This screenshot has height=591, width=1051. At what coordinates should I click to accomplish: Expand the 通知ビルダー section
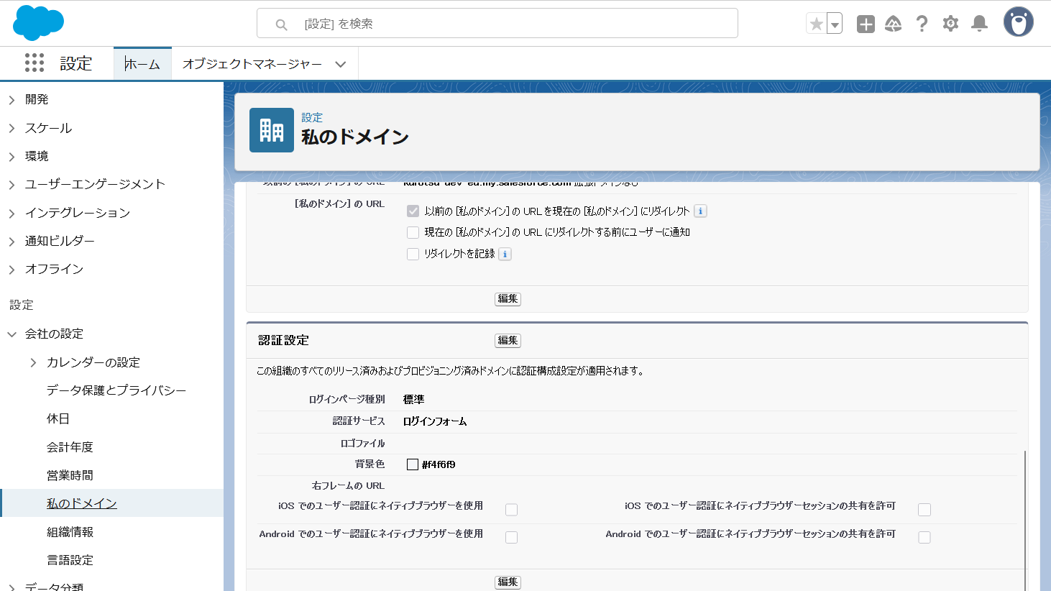click(12, 241)
